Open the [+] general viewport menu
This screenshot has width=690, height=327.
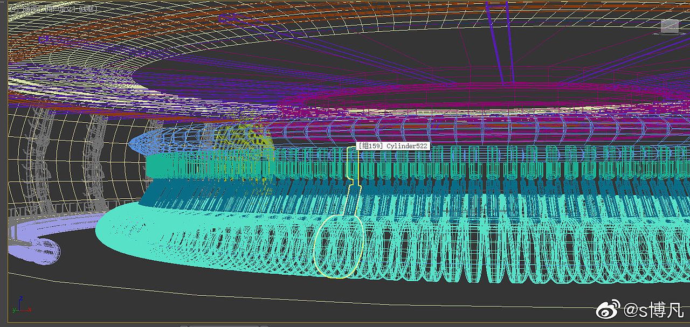coord(15,9)
